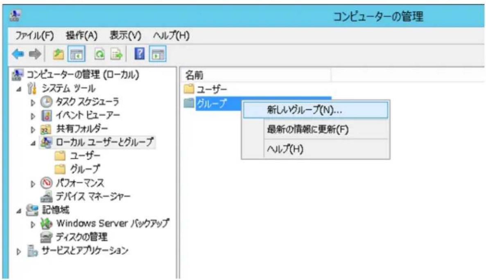This screenshot has width=486, height=280.
Task: Expand the サービスとアプリケーション node
Action: pyautogui.click(x=18, y=251)
